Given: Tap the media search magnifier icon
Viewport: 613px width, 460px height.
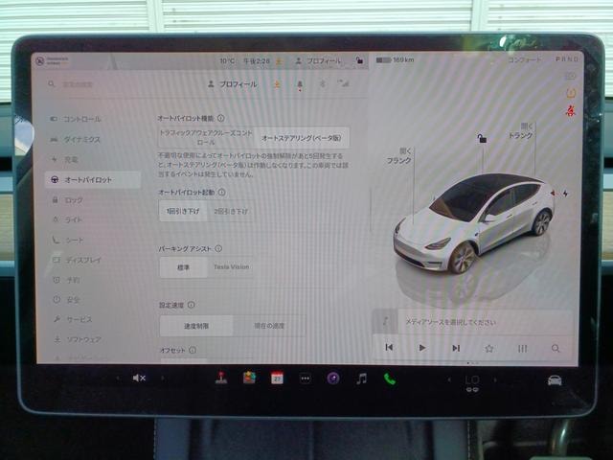Looking at the screenshot, I should 556,348.
